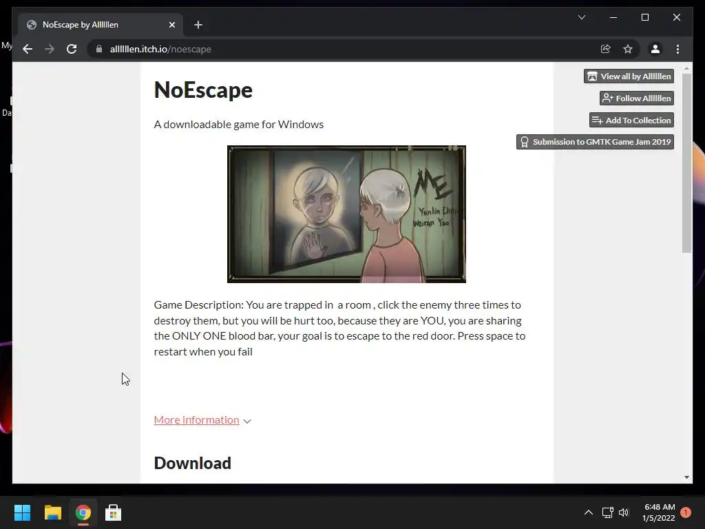
Task: Click View all by Allllllen button
Action: (x=629, y=76)
